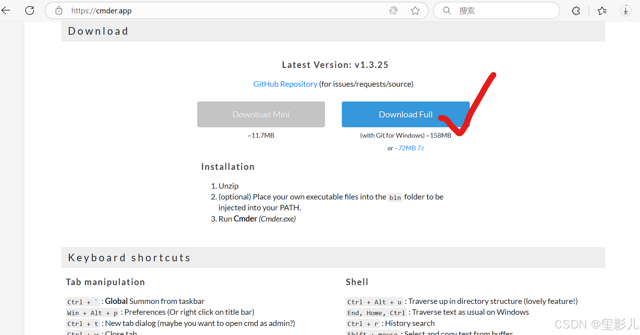Click the Download Full button
This screenshot has height=335, width=640.
[405, 114]
